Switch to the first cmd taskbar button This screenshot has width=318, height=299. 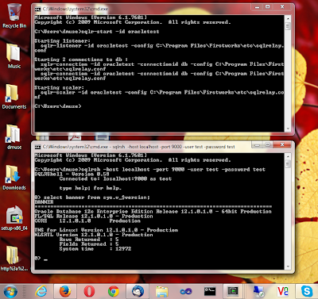[x=210, y=292]
